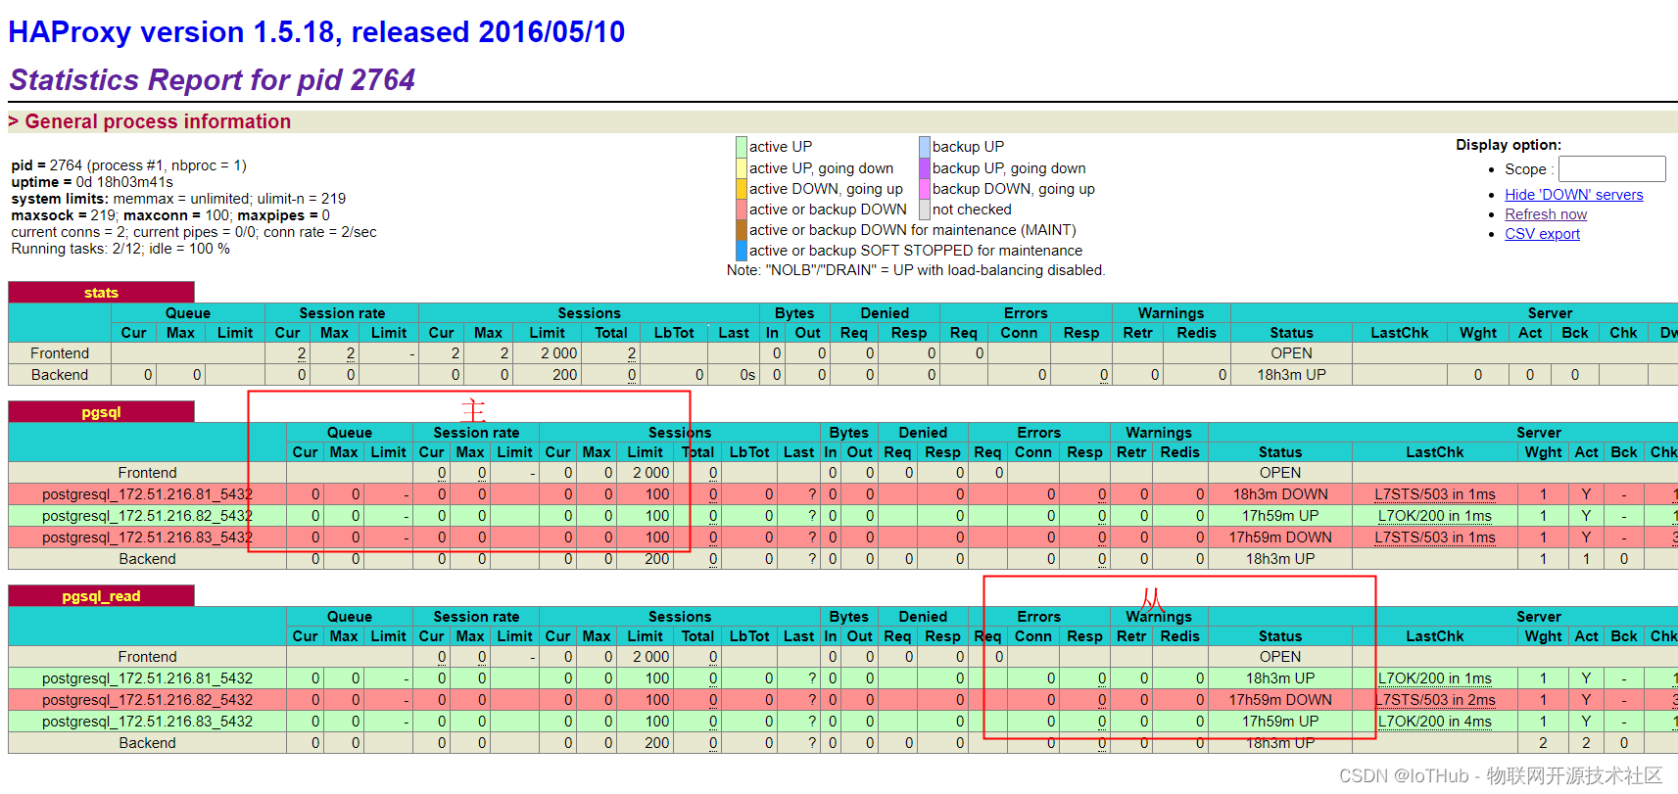Click the pgsql_read table Bytes header
Screen dimensions: 1678x794
(848, 617)
